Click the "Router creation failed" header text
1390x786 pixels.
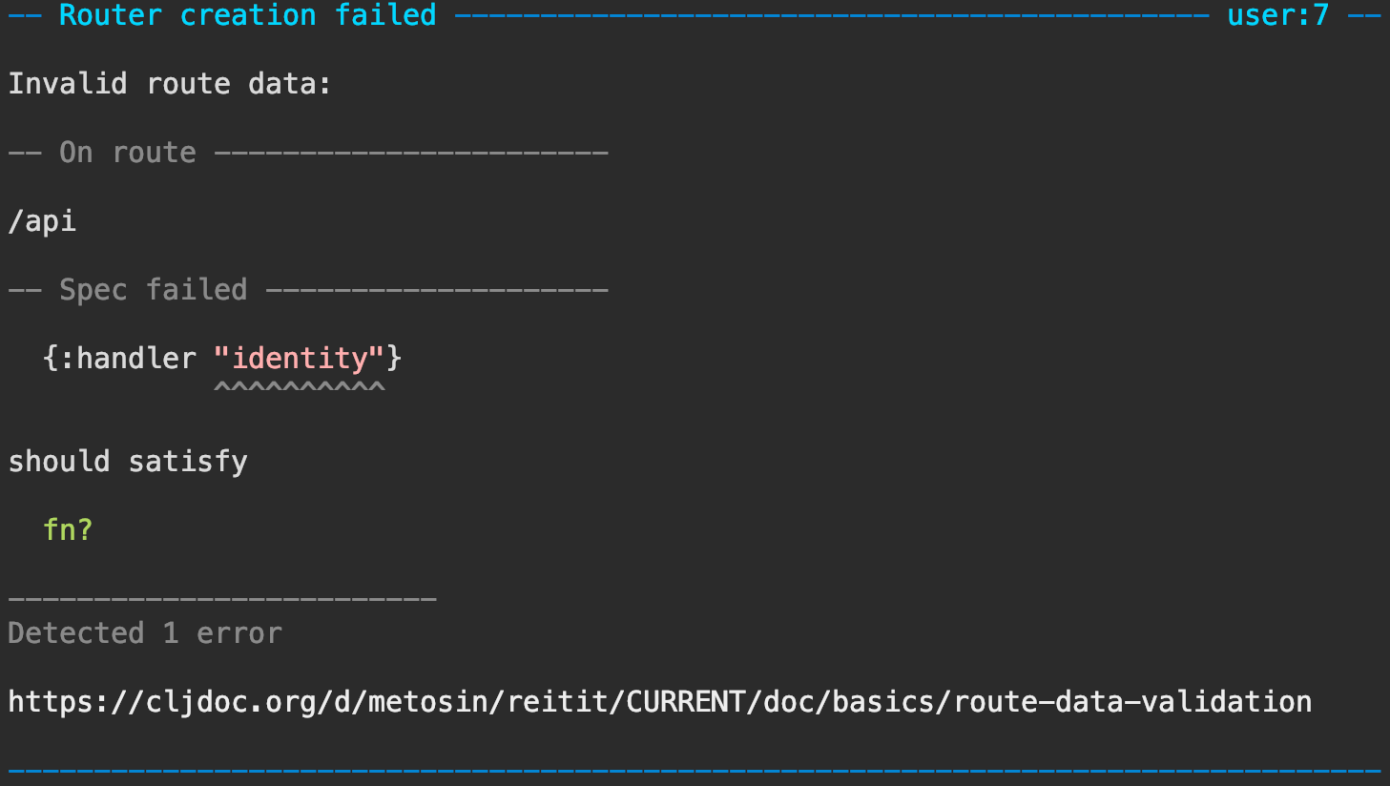[247, 15]
